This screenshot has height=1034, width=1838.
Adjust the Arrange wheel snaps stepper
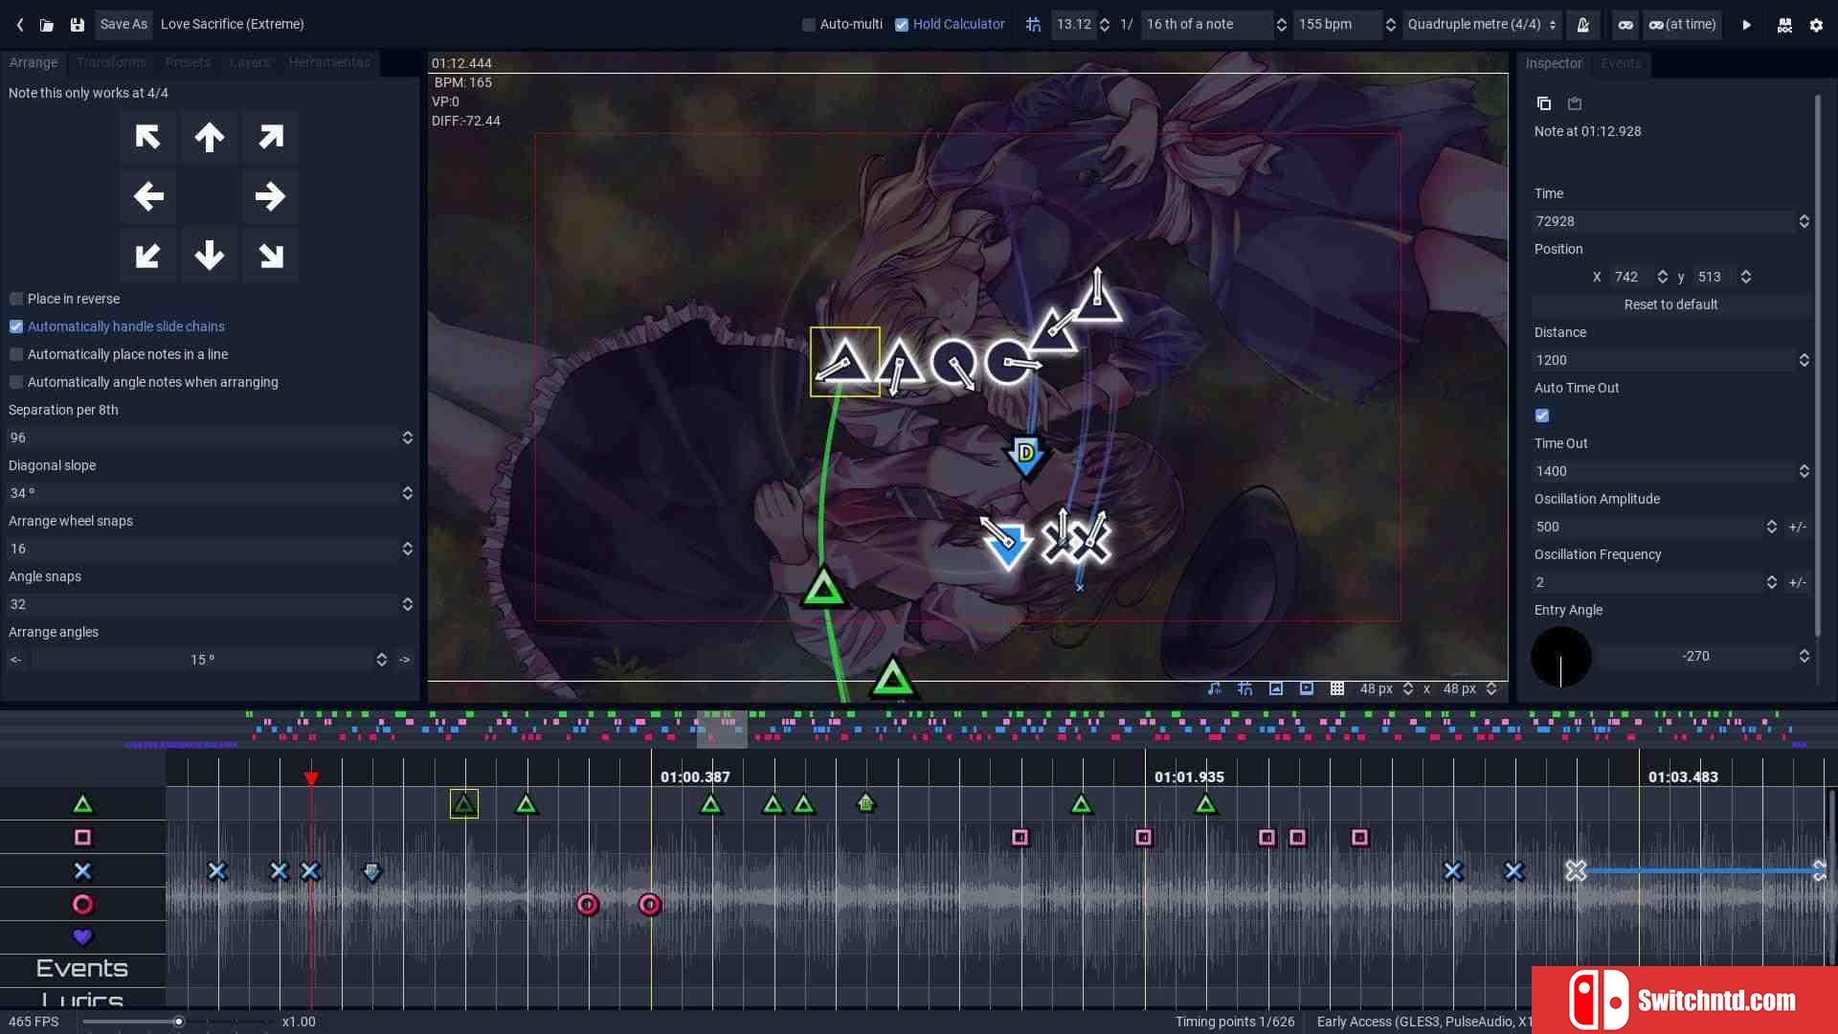point(408,549)
